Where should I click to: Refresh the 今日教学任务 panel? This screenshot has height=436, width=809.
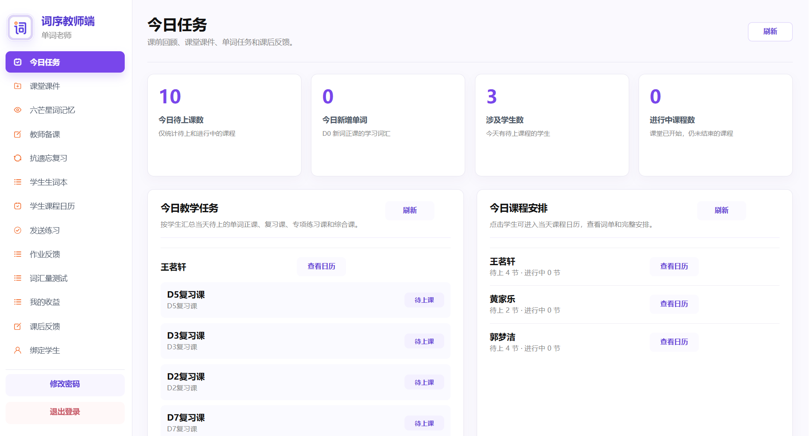410,211
